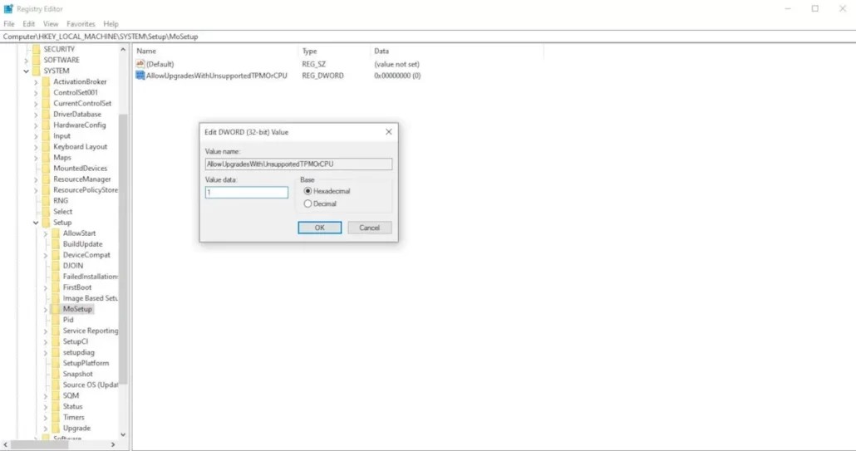Select the Status tree item
Image resolution: width=856 pixels, height=451 pixels.
(x=72, y=406)
